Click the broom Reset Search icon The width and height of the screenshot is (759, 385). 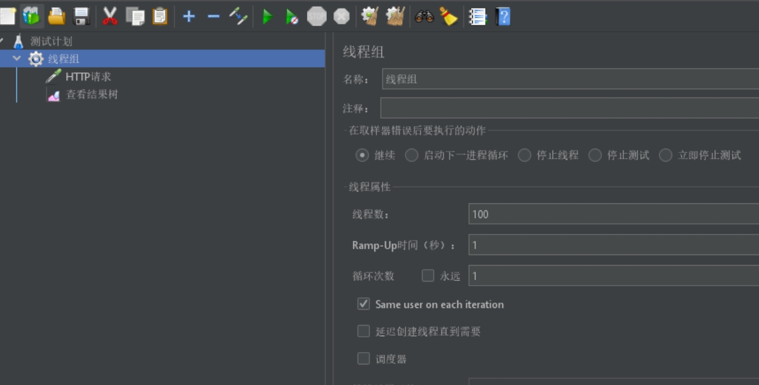coord(449,16)
